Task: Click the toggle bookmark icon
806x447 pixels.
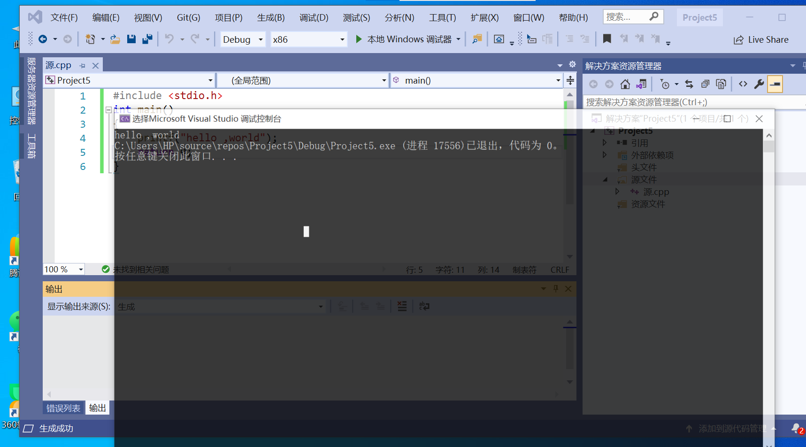Action: click(607, 39)
